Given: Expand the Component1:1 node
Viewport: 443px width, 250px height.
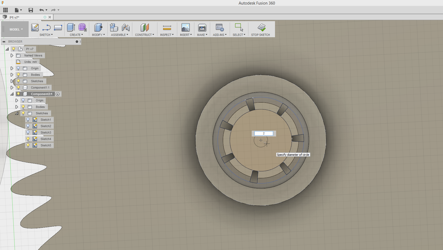Looking at the screenshot, I should pyautogui.click(x=12, y=88).
